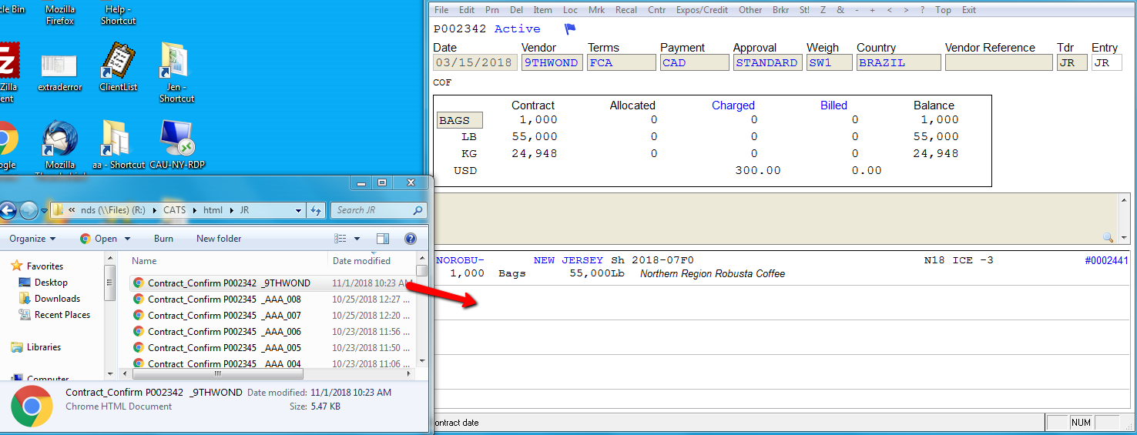The width and height of the screenshot is (1137, 435).
Task: Click the magnifier icon in notes area
Action: click(x=1108, y=238)
